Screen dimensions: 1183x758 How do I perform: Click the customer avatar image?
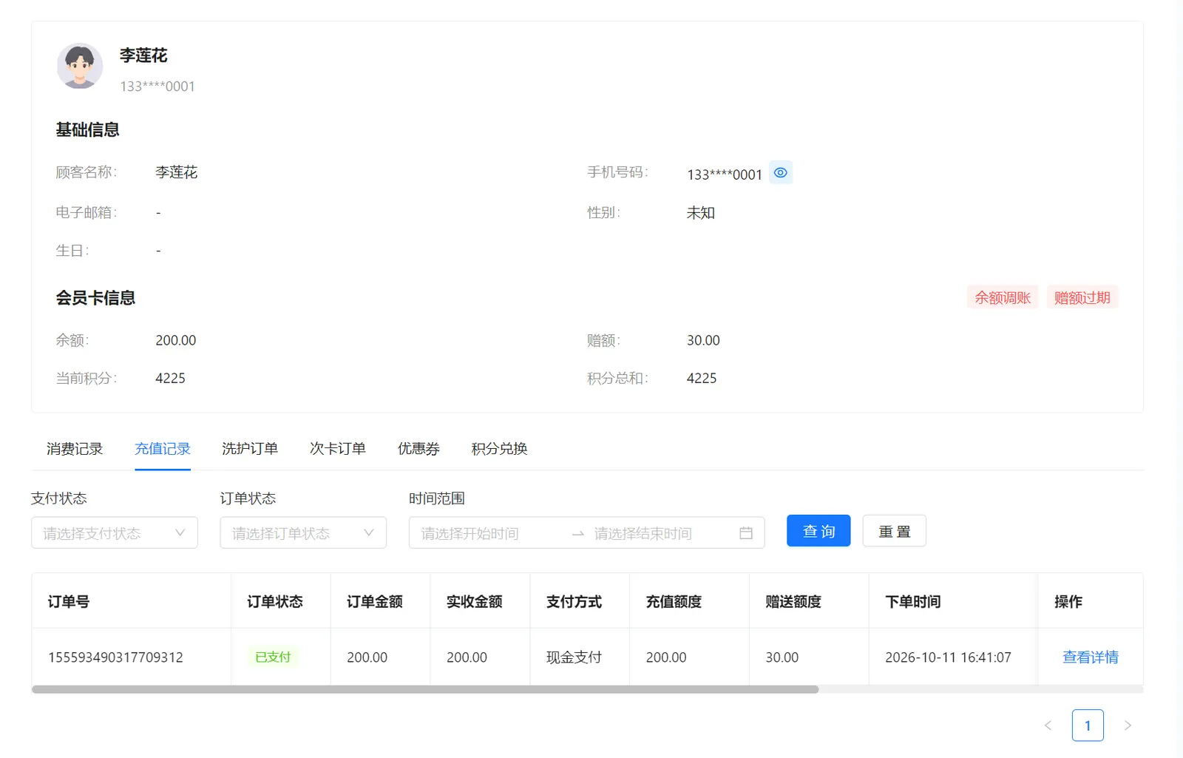80,66
